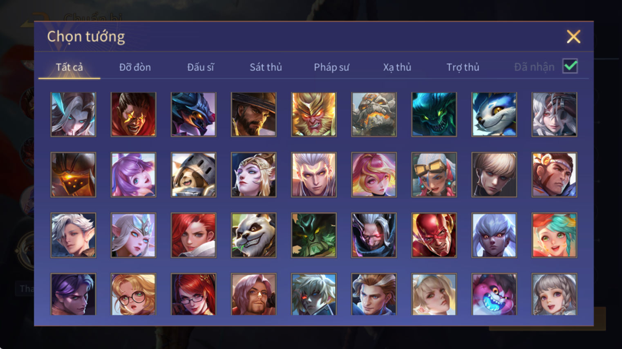Open the Trợ thủ tab
This screenshot has height=349, width=622.
pos(463,67)
